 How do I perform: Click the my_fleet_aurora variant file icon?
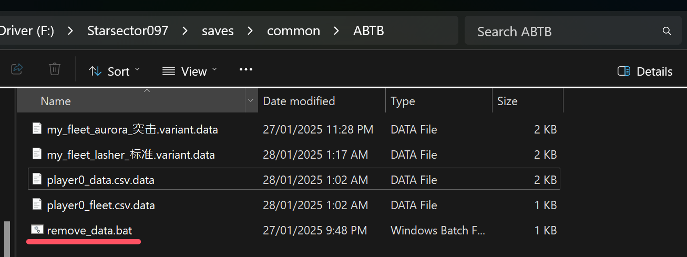coord(37,129)
